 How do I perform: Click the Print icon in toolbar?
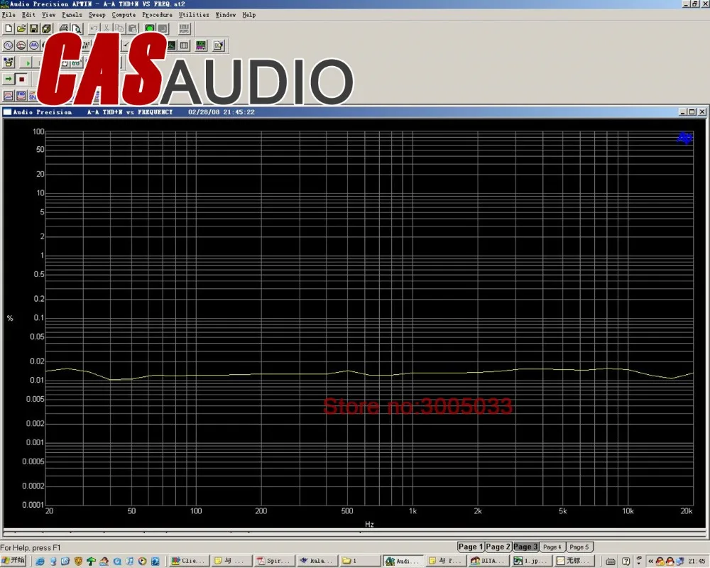[64, 28]
